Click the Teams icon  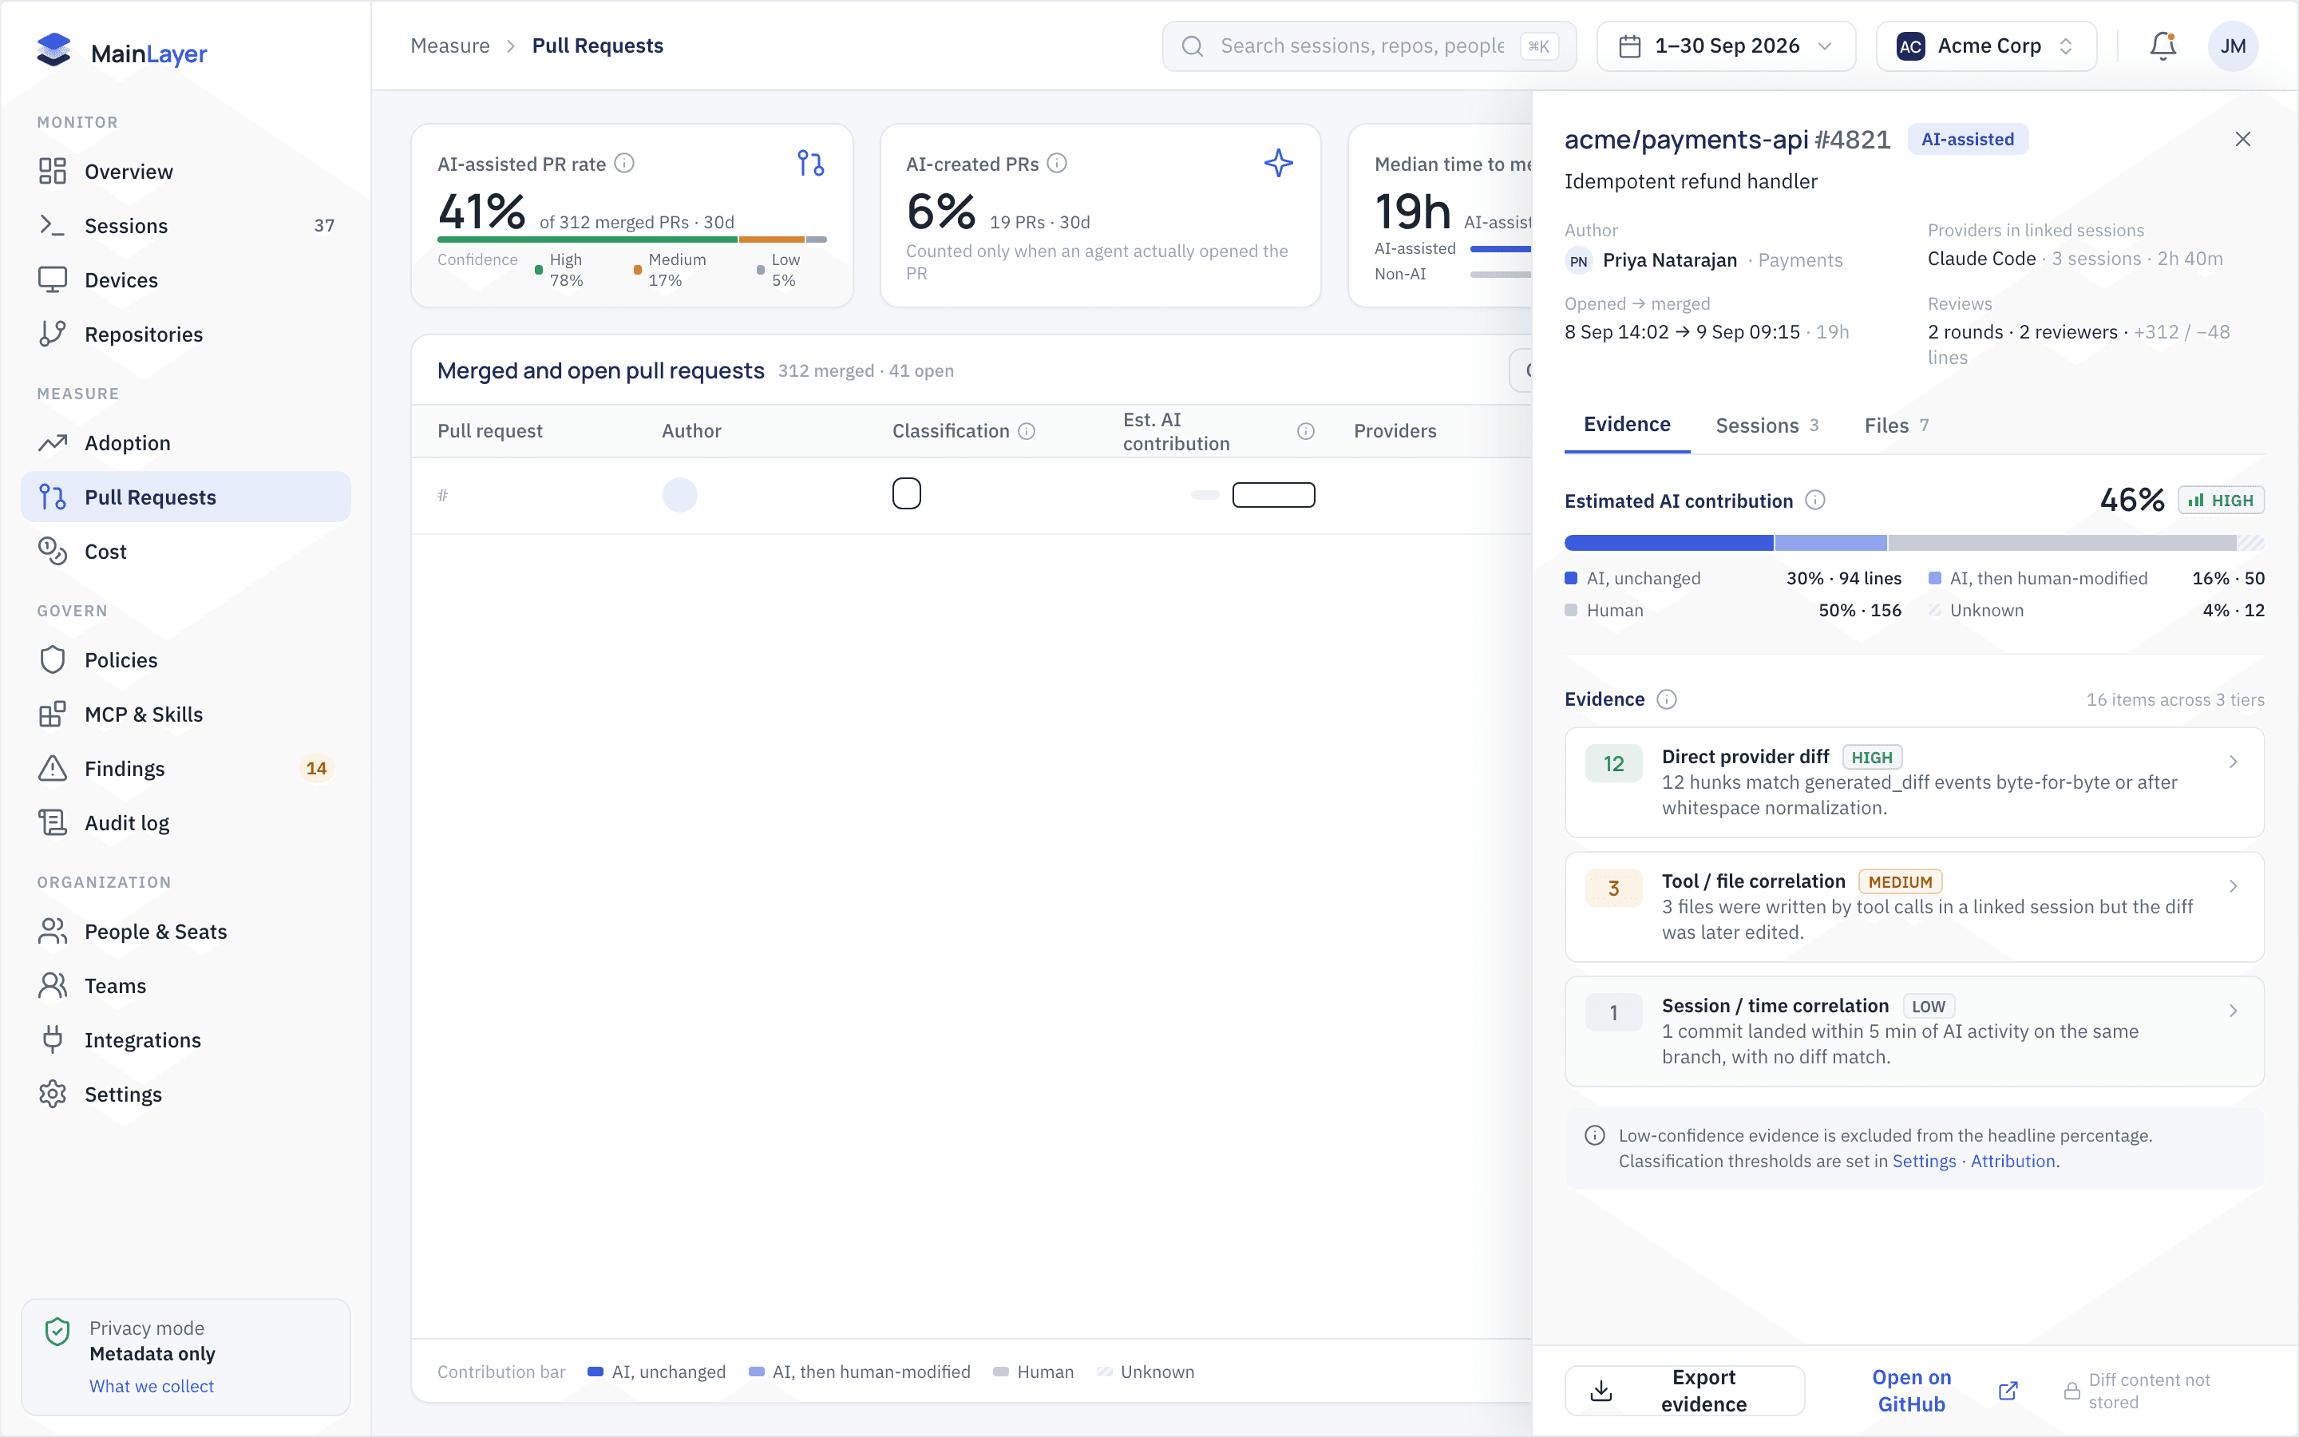(52, 986)
